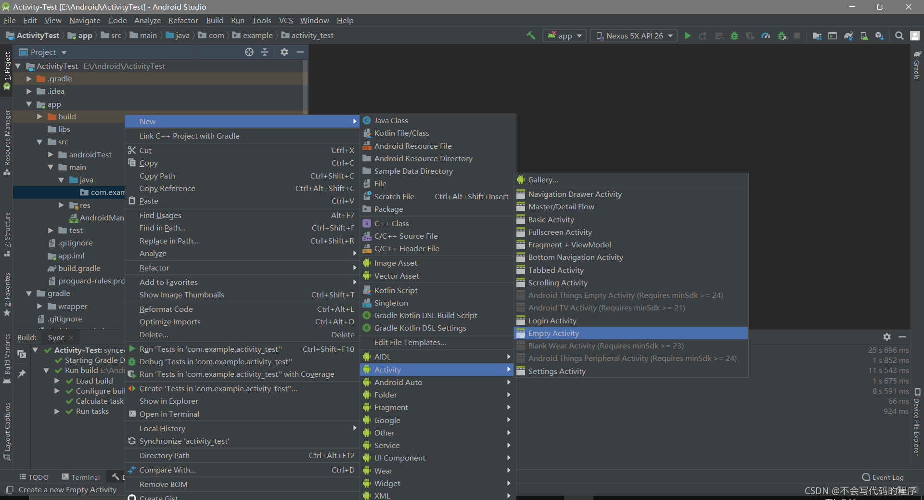
Task: Open Build panel settings gear
Action: click(x=887, y=337)
